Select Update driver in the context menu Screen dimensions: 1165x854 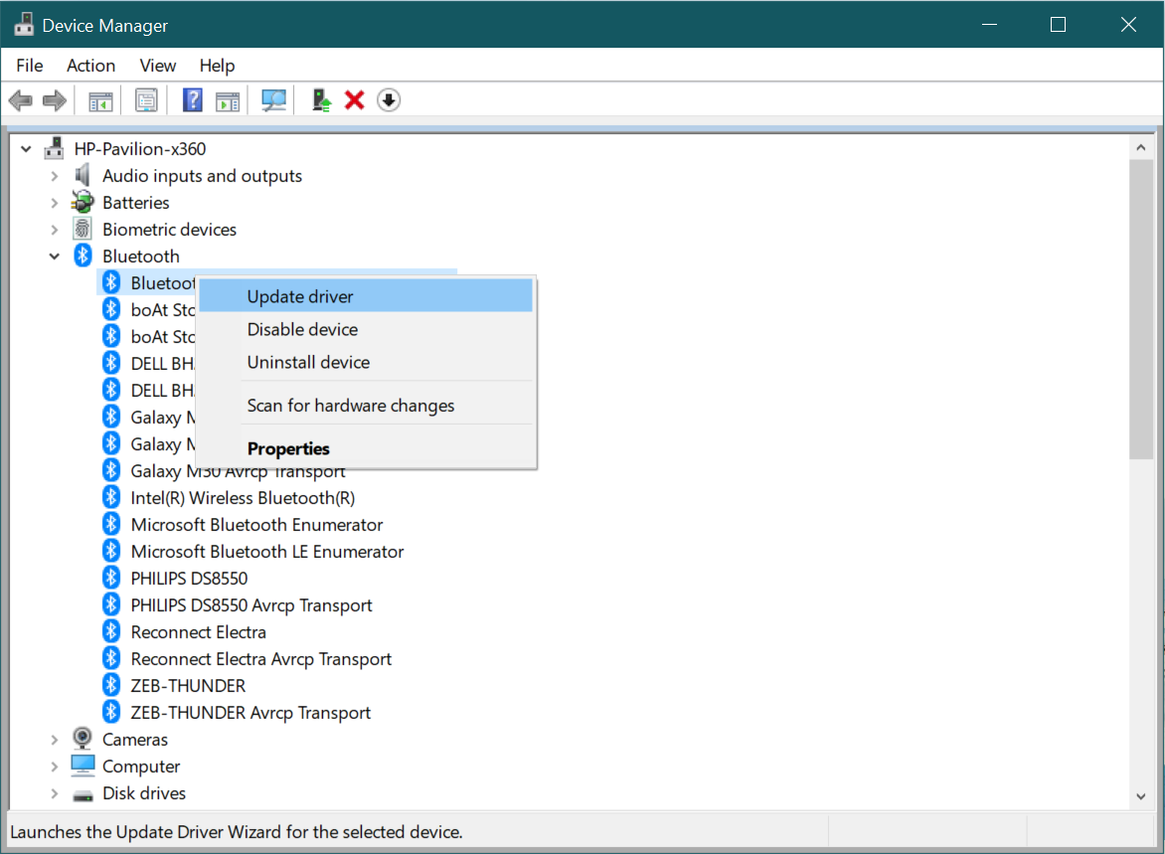pos(300,296)
